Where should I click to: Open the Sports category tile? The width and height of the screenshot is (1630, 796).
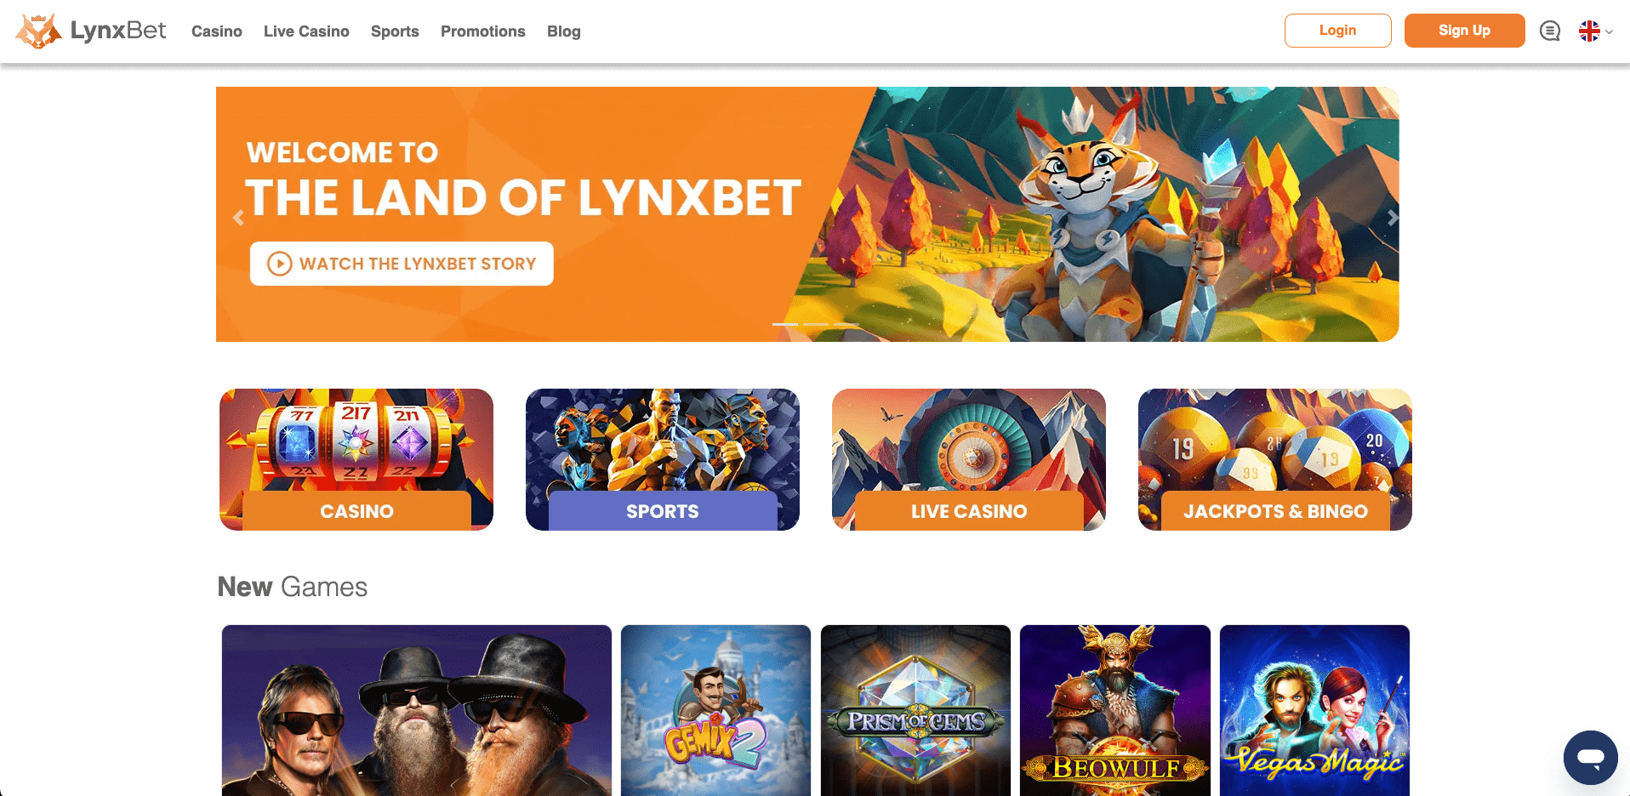(662, 459)
